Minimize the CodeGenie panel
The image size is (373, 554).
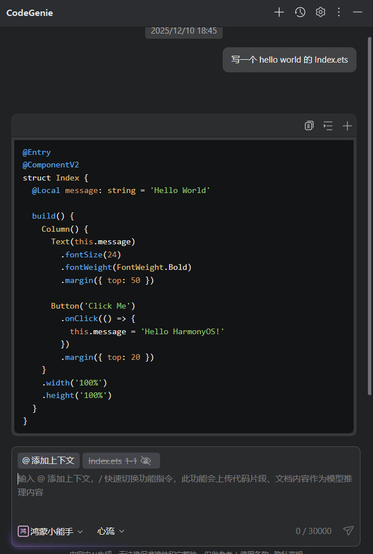pos(358,13)
